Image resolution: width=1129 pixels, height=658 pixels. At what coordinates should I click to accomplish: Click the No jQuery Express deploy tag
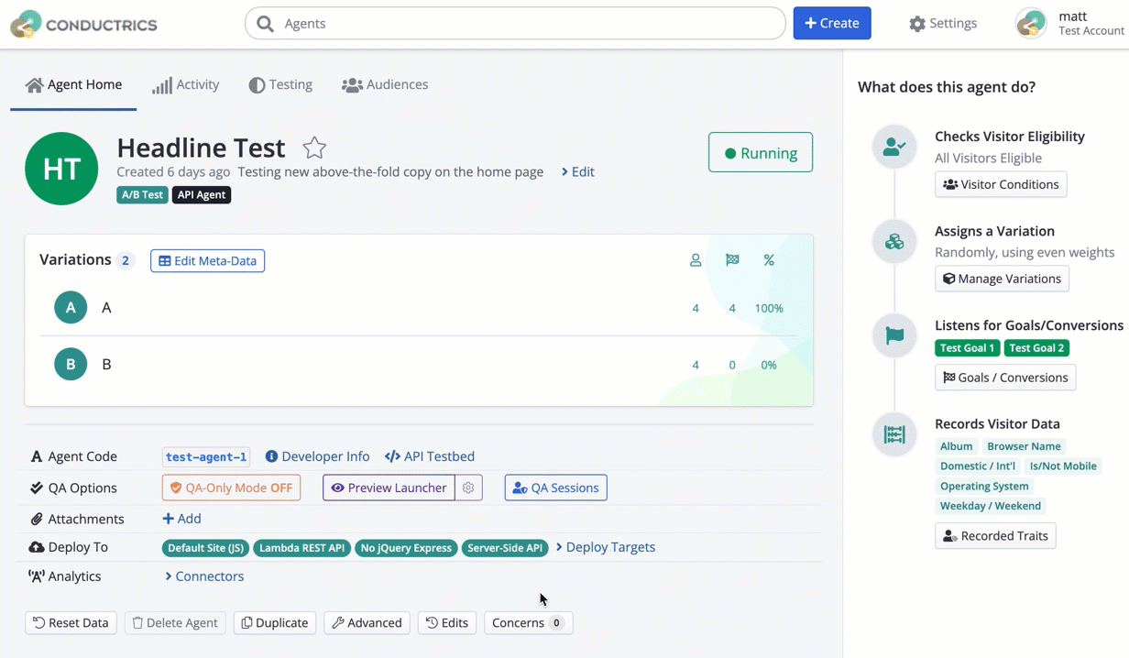tap(406, 548)
